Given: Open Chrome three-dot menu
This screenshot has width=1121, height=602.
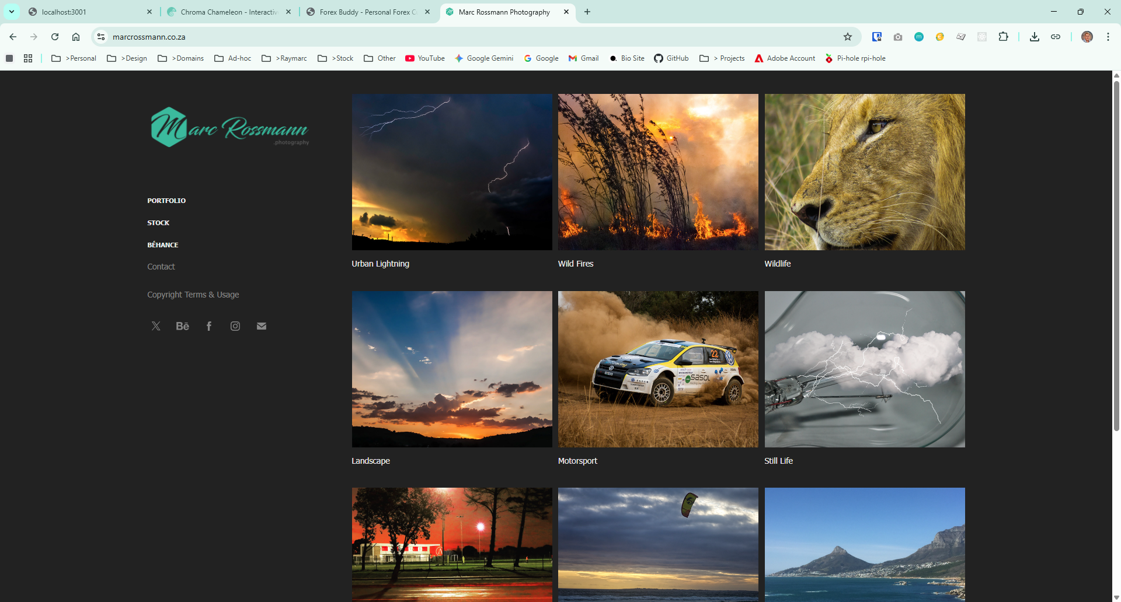Looking at the screenshot, I should [x=1108, y=37].
